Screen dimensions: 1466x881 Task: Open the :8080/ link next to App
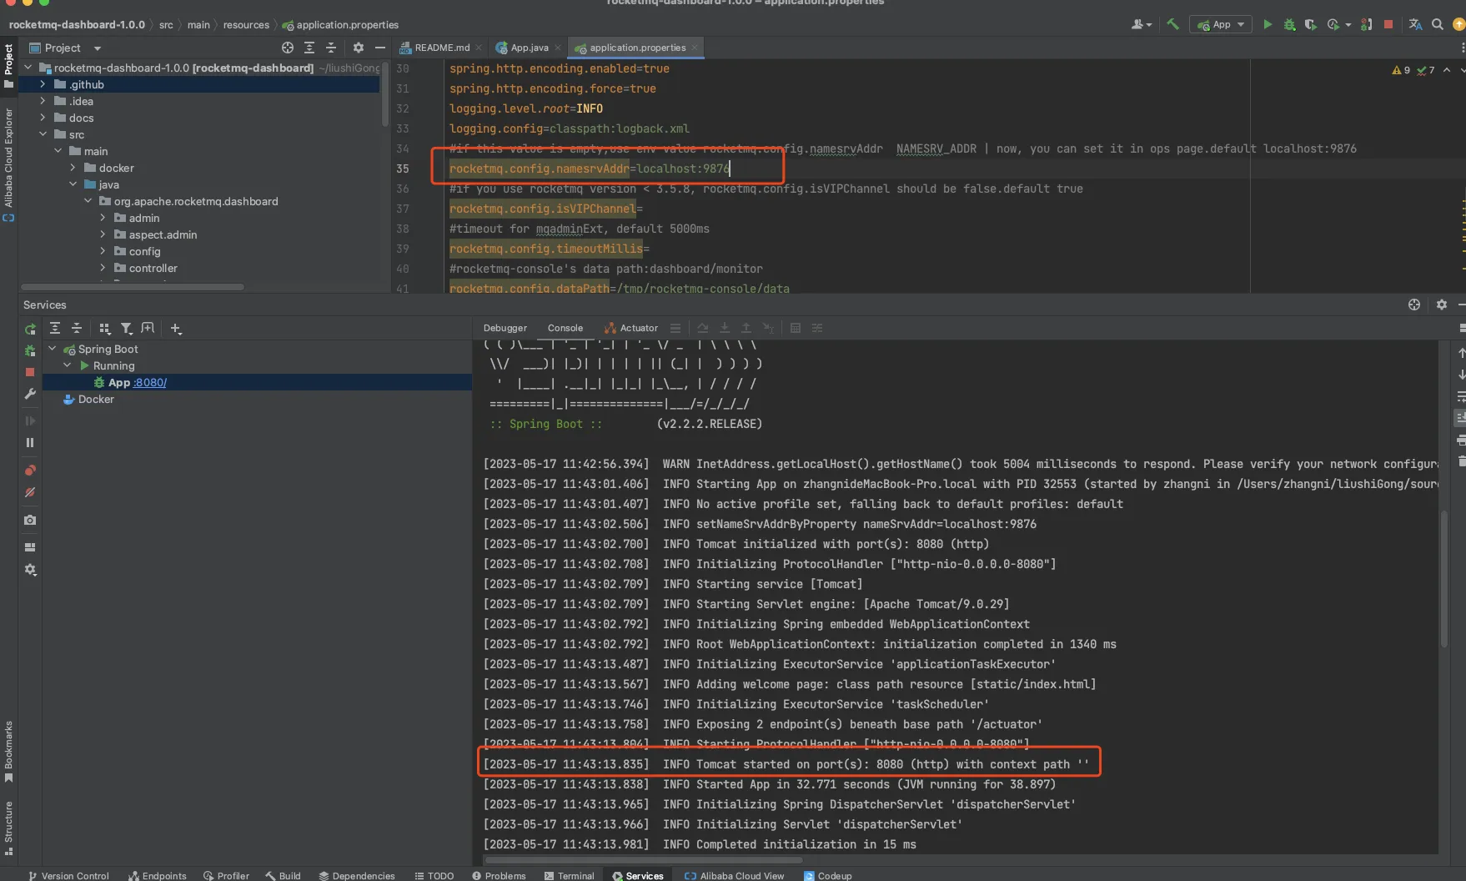point(150,382)
